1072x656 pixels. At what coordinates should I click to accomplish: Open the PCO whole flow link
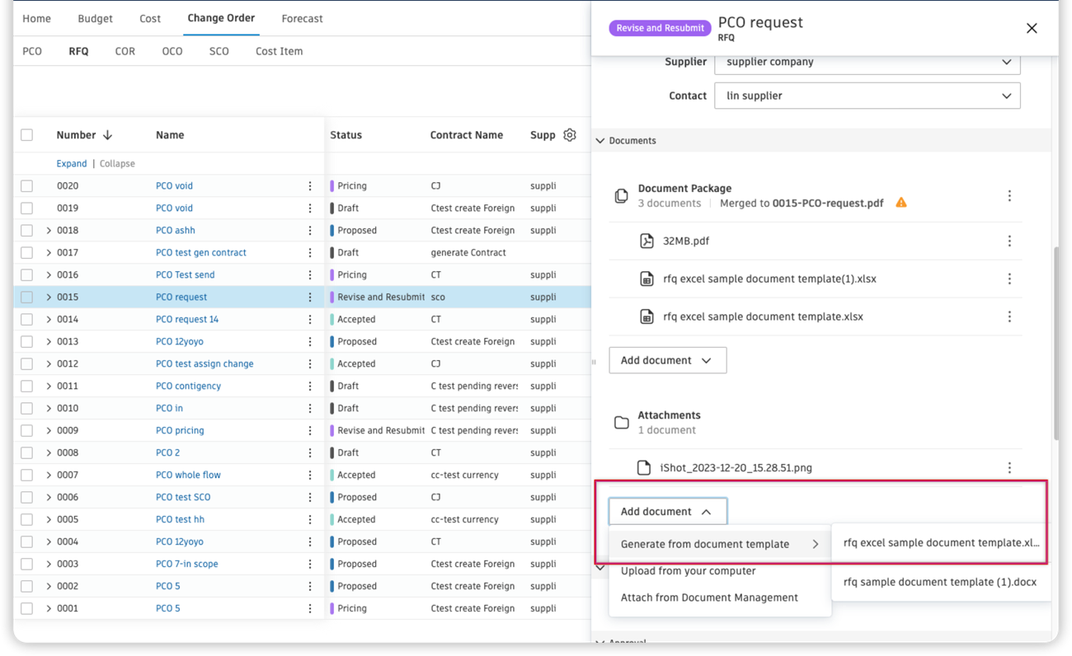pos(188,476)
